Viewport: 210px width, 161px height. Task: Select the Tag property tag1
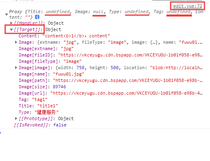click(x=33, y=99)
